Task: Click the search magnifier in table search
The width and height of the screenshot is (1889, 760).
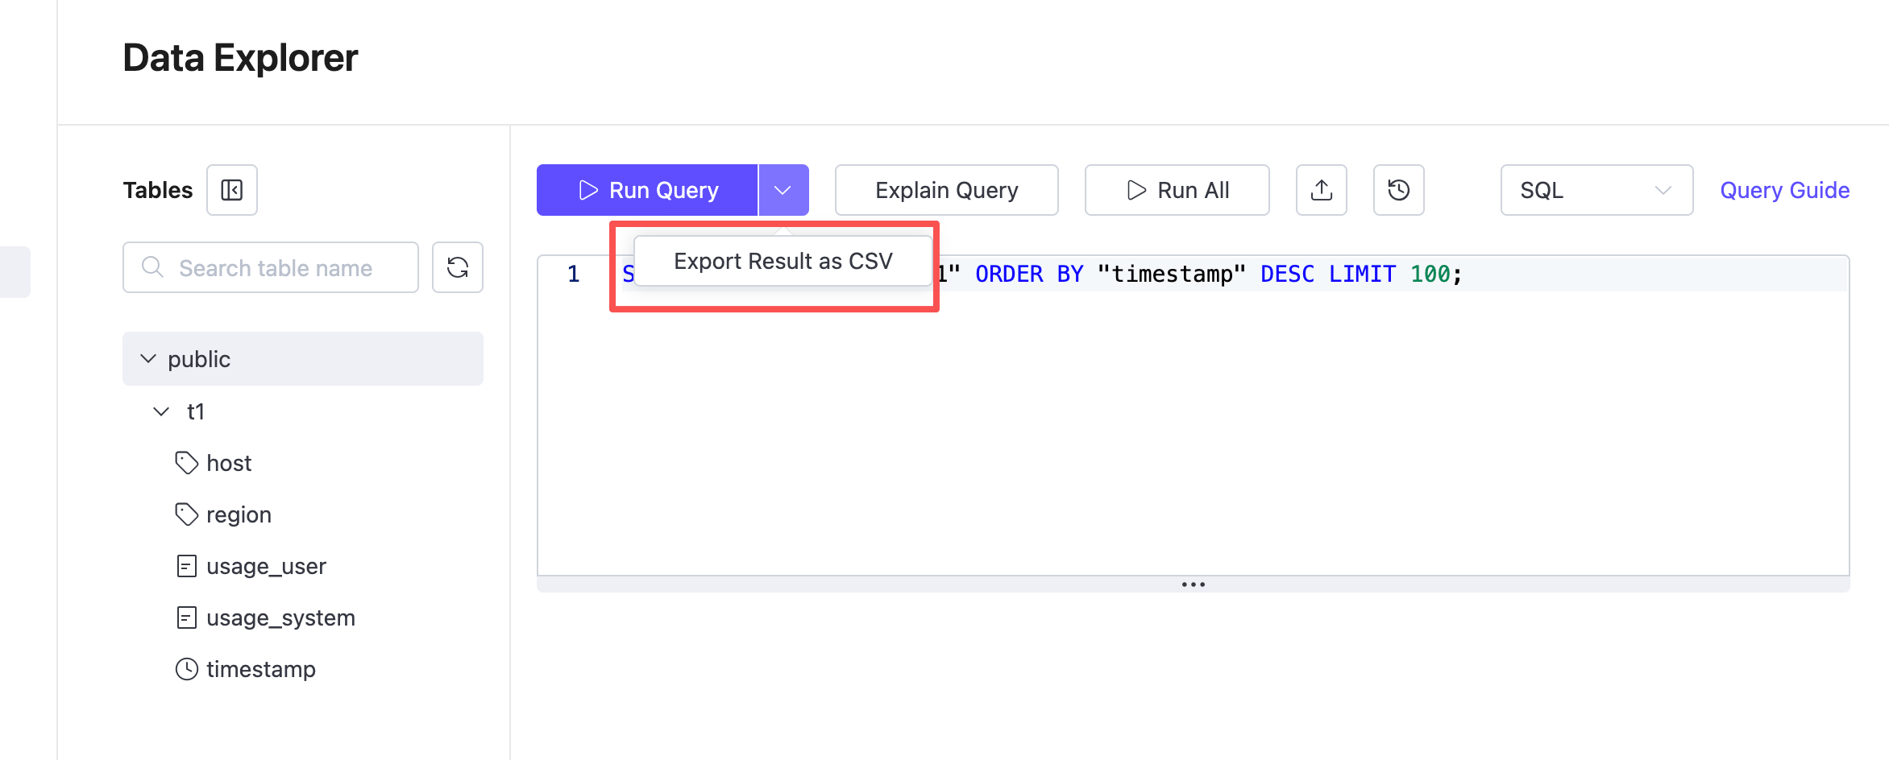Action: (x=152, y=267)
